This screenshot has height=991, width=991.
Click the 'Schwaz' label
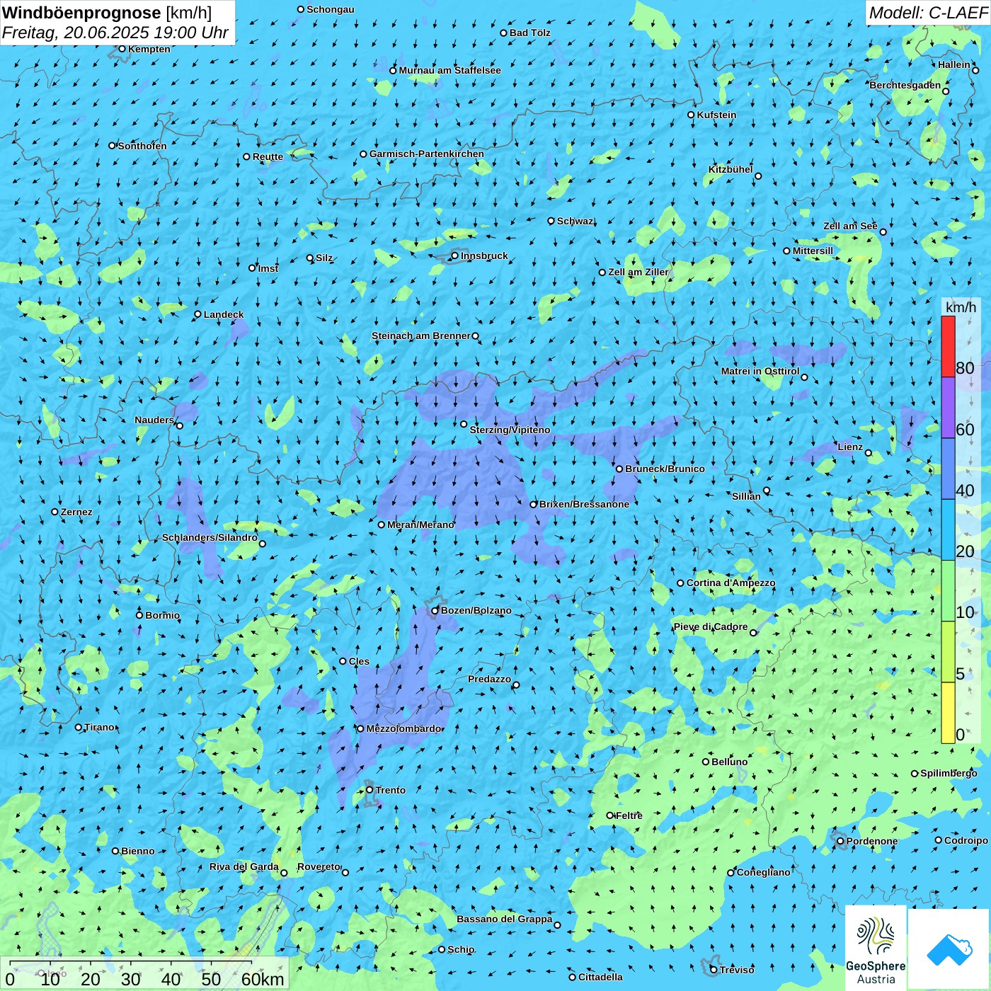click(x=575, y=221)
